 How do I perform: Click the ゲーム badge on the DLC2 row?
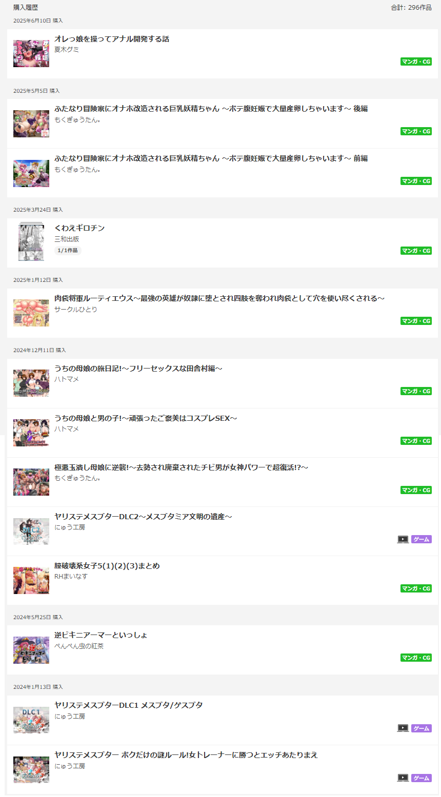coord(422,539)
